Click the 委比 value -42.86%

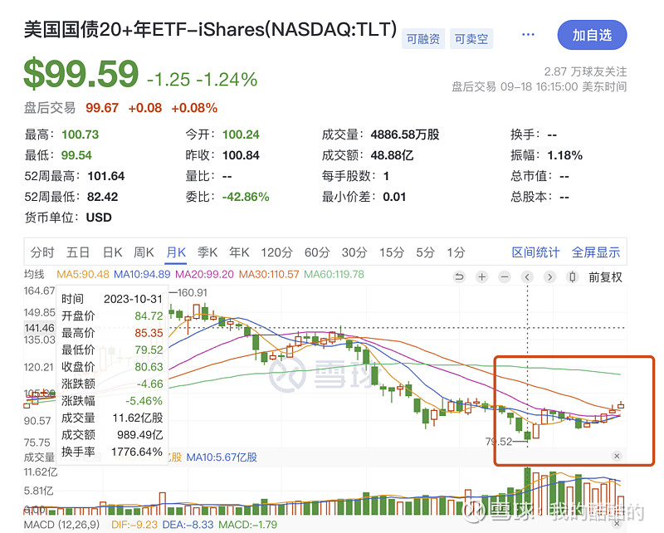pyautogui.click(x=246, y=197)
